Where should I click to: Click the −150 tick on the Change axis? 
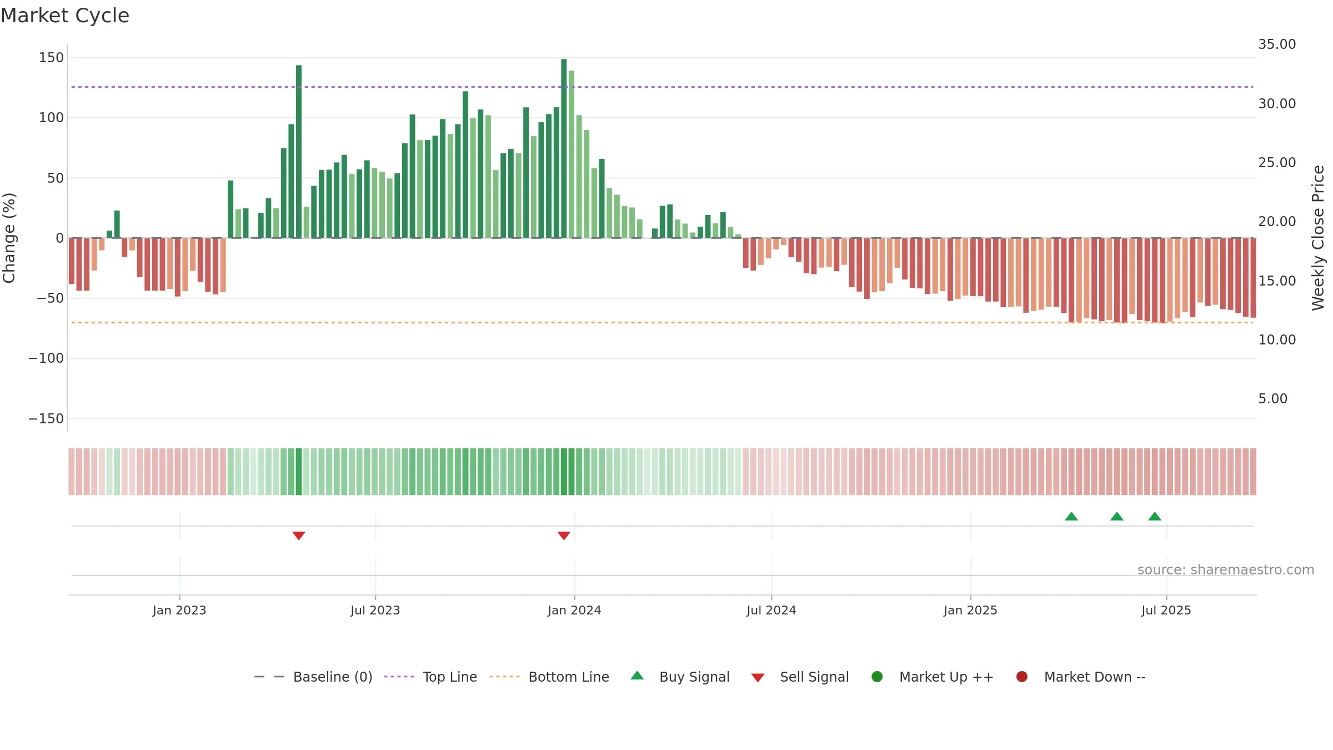[46, 419]
